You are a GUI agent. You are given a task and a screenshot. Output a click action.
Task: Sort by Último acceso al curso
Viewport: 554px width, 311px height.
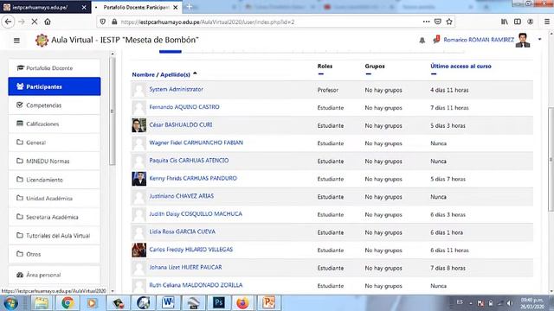click(x=461, y=66)
